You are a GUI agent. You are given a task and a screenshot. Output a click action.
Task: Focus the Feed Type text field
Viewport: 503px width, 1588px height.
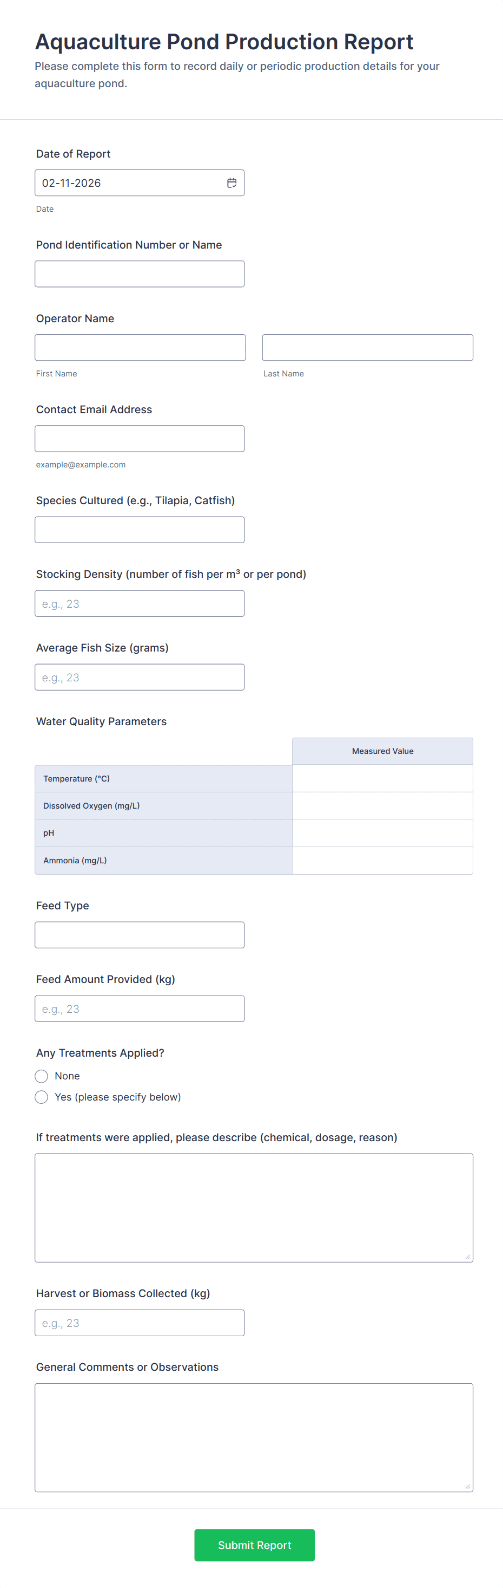(139, 935)
